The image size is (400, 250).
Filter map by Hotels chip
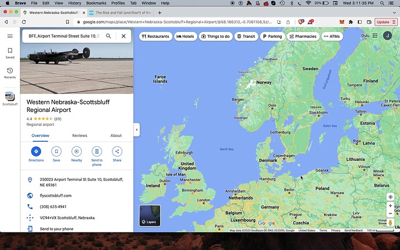point(186,37)
